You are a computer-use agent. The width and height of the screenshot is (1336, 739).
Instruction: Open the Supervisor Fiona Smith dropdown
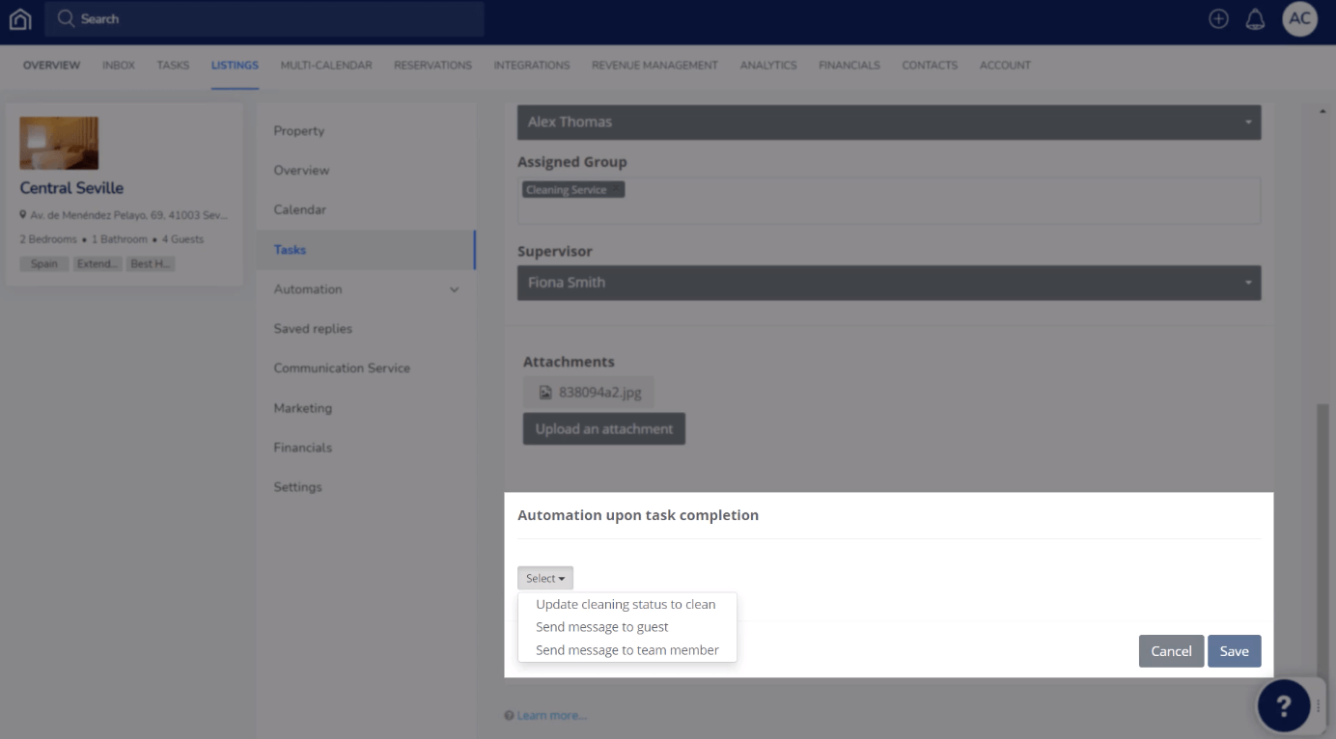click(x=888, y=283)
